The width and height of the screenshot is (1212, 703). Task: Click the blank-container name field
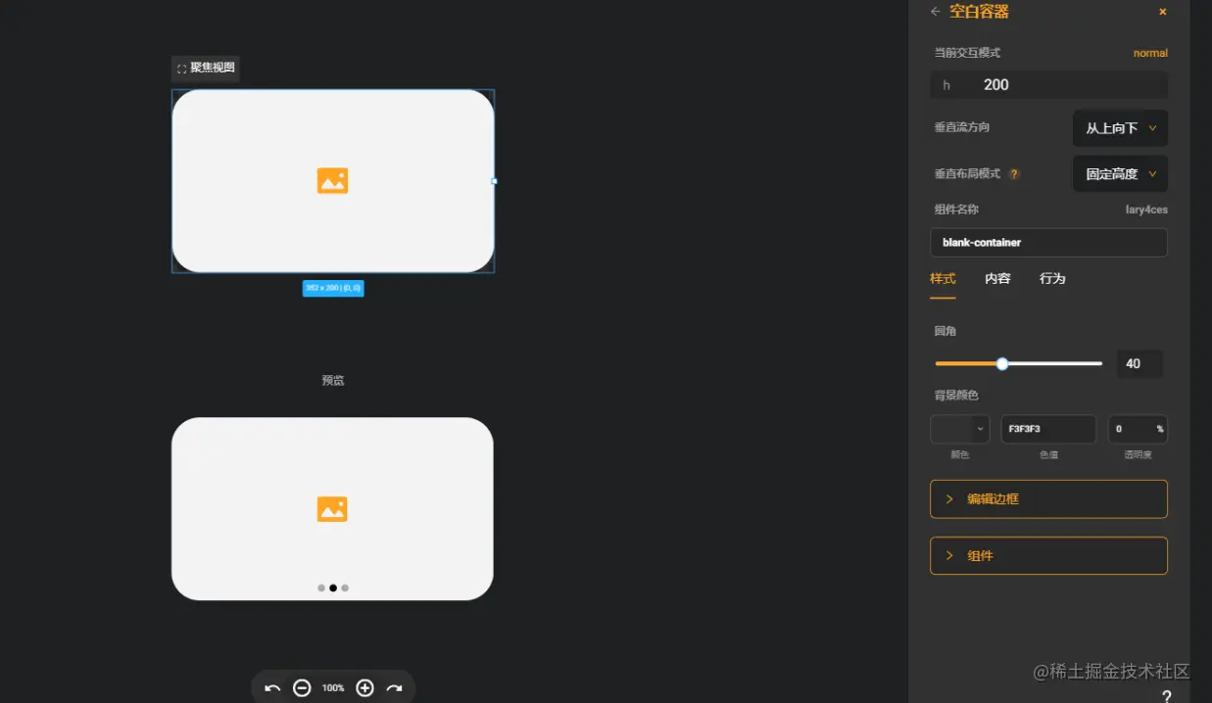[1048, 243]
